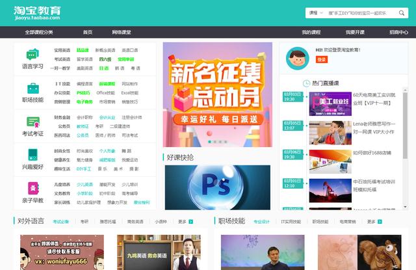Open the Excel技能 link
This screenshot has height=270, width=416.
pos(130,93)
